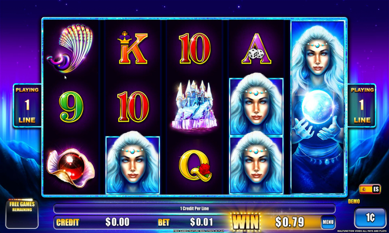
Task: Click the rainbow peacock symbol
Action: (x=70, y=48)
